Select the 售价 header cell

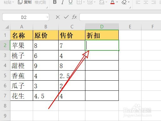[x=72, y=35]
